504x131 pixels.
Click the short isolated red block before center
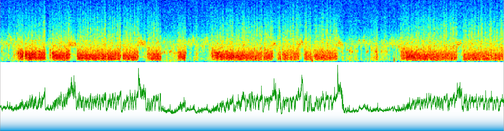pos(182,55)
